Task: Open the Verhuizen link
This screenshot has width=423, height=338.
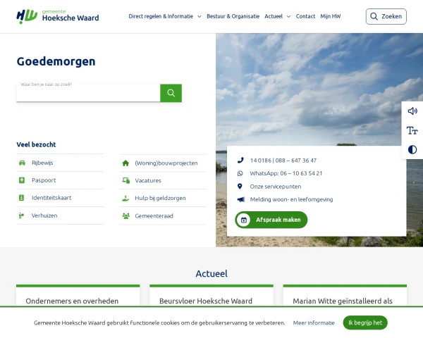Action: tap(44, 215)
